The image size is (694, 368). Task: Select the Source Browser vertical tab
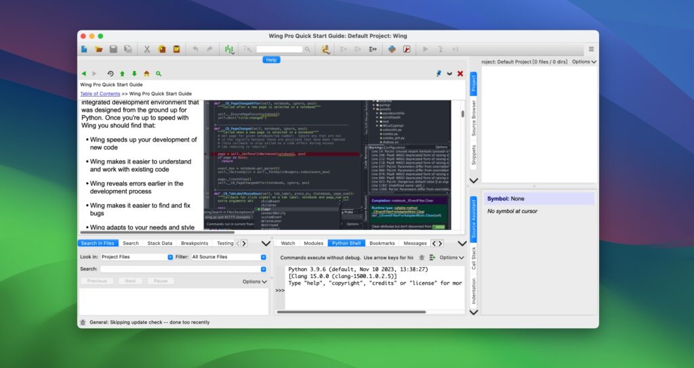[474, 118]
